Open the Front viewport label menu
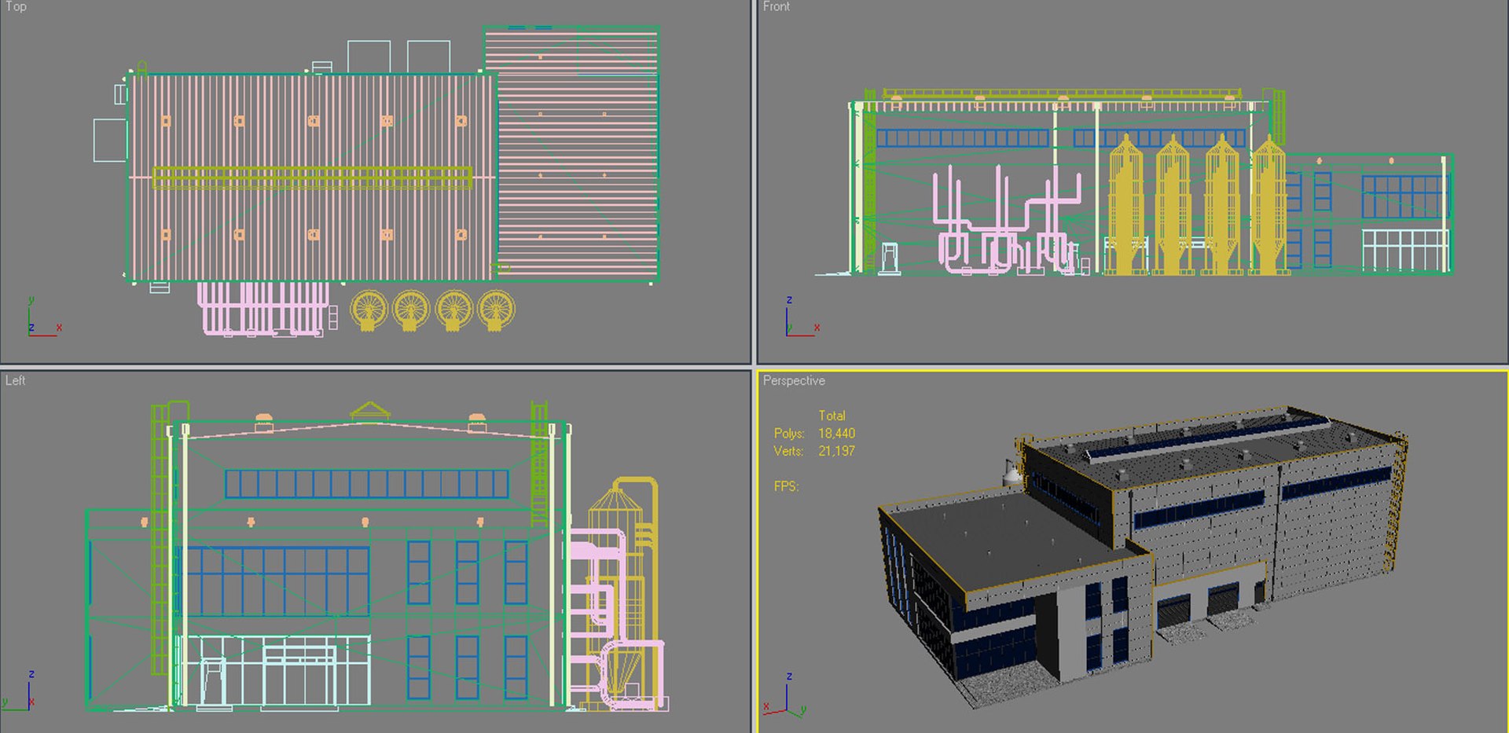 tap(776, 6)
